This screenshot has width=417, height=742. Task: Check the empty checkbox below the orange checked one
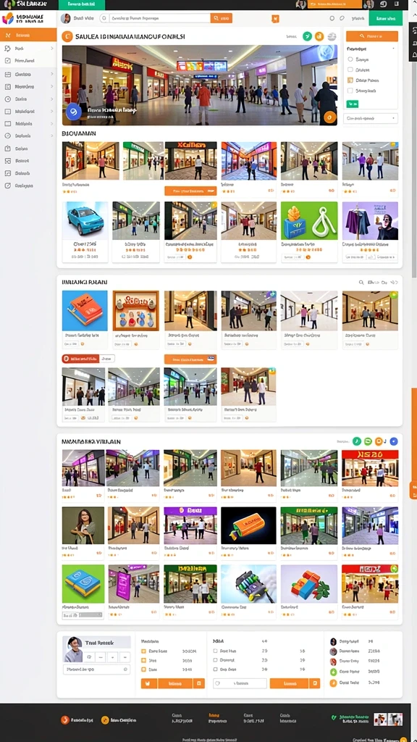[350, 91]
